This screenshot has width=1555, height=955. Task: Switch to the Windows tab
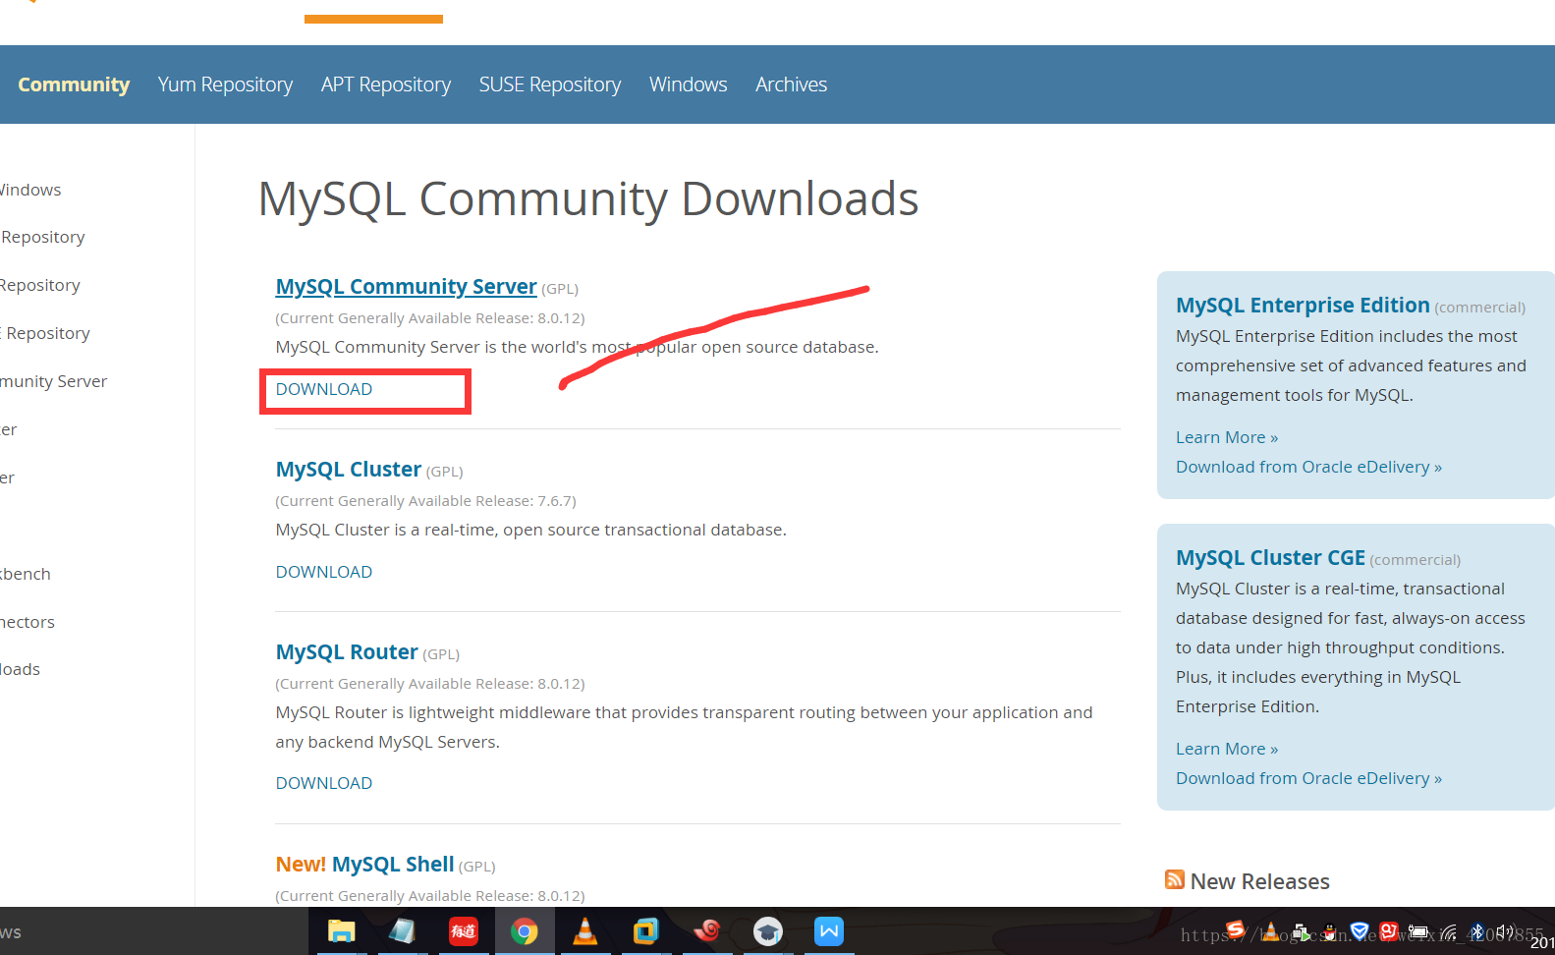689,84
